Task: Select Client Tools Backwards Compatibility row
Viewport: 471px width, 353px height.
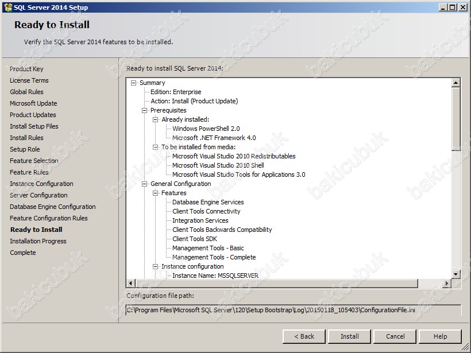Action: 222,230
